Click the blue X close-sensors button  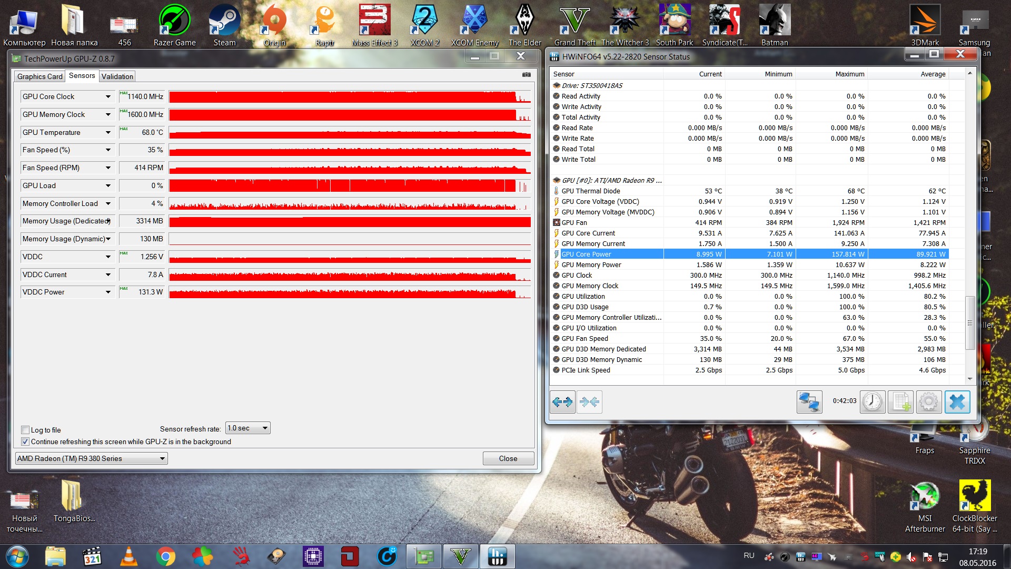point(957,403)
